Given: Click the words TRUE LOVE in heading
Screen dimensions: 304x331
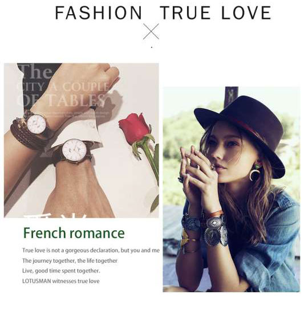Looking at the screenshot, I should pyautogui.click(x=216, y=13).
